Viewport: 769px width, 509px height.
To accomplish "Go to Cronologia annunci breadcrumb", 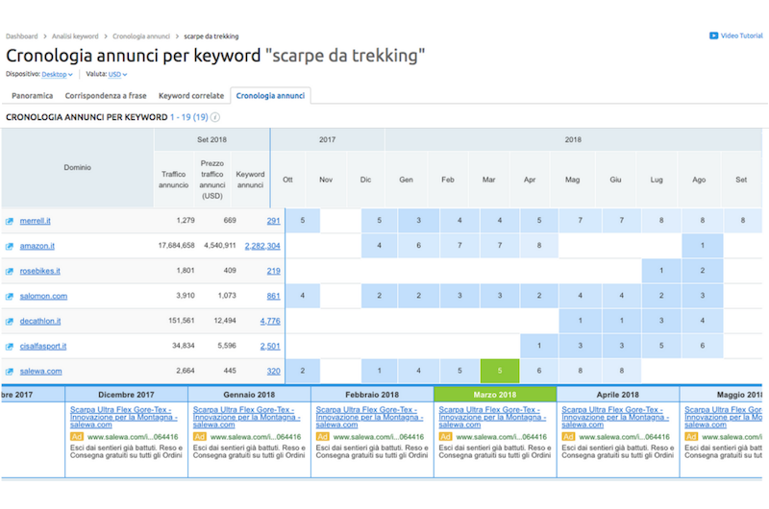I will [x=141, y=36].
